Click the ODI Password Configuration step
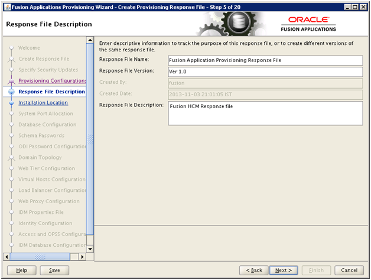Image resolution: width=371 pixels, height=280 pixels. pos(53,146)
